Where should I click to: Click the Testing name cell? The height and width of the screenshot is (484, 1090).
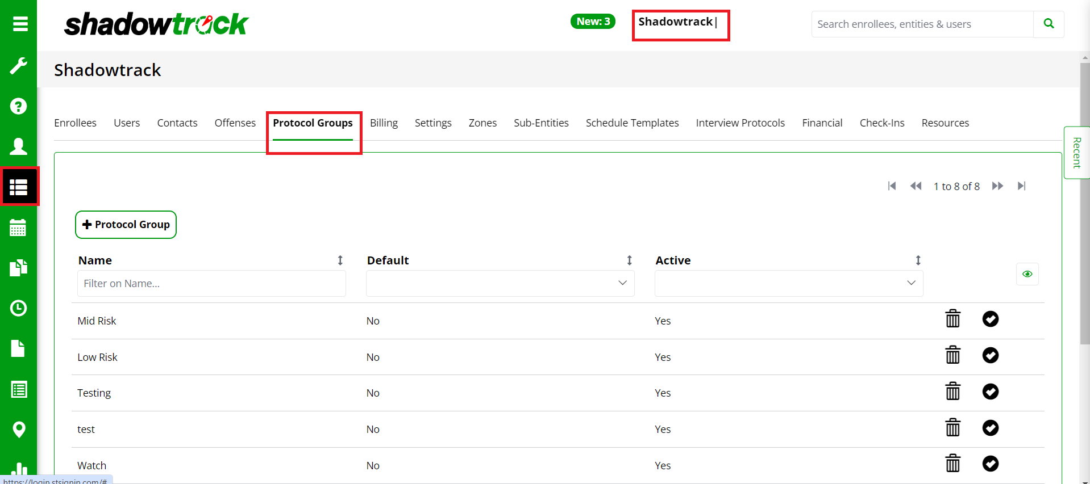pyautogui.click(x=94, y=393)
